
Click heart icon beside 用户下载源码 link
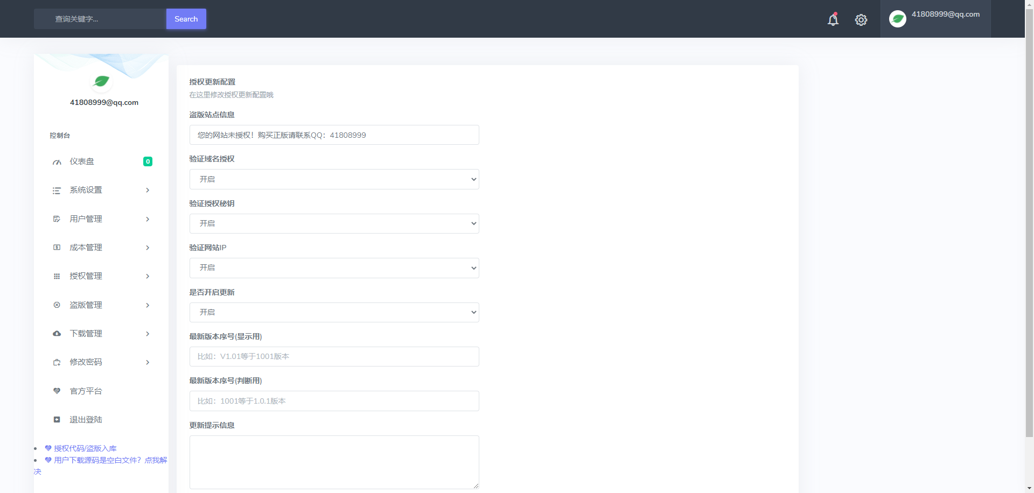48,460
